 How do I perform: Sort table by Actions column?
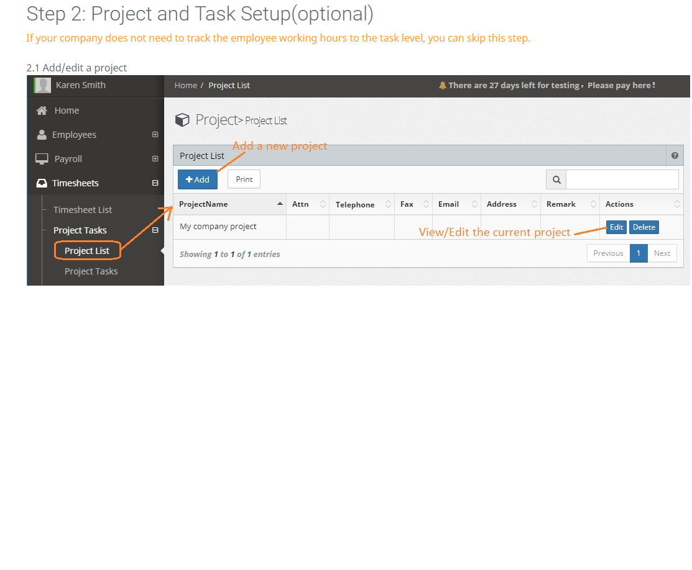[642, 204]
